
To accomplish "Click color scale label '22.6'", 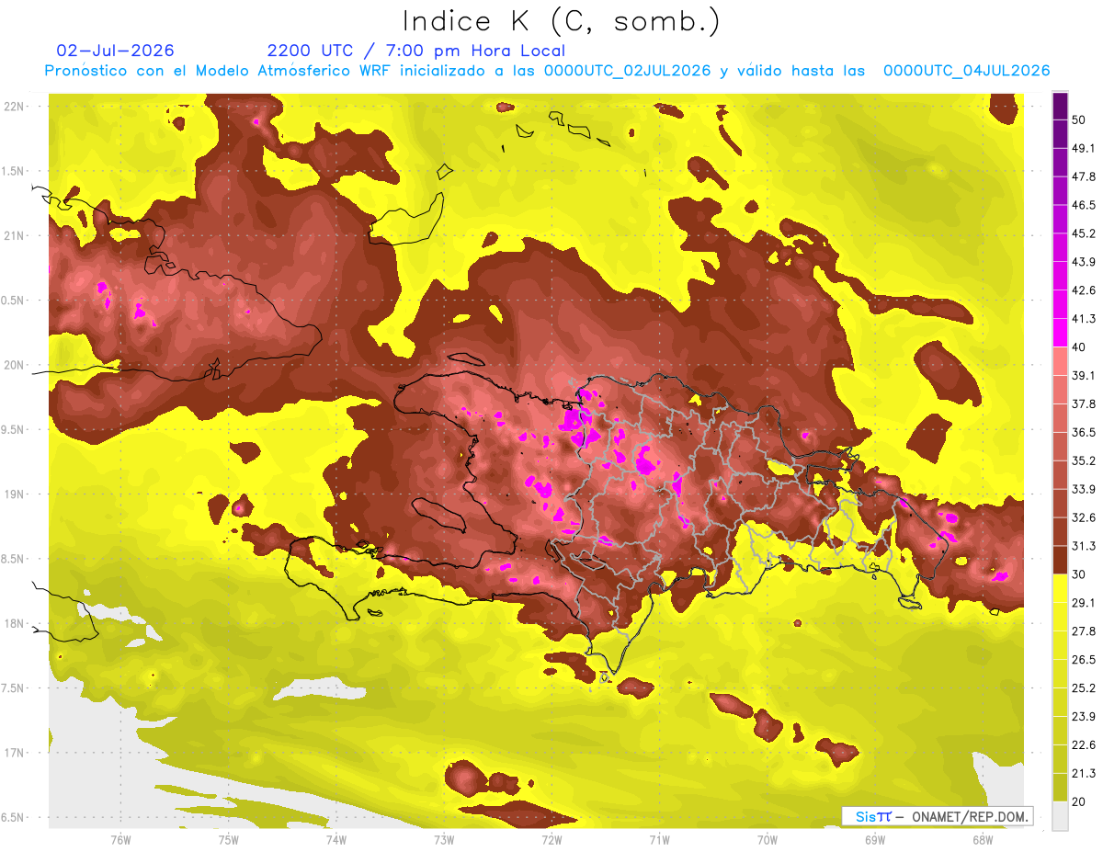I will click(1084, 745).
